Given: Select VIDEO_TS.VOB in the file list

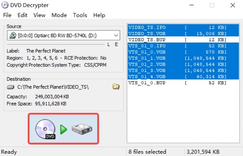Looking at the screenshot, I should click(x=183, y=34).
